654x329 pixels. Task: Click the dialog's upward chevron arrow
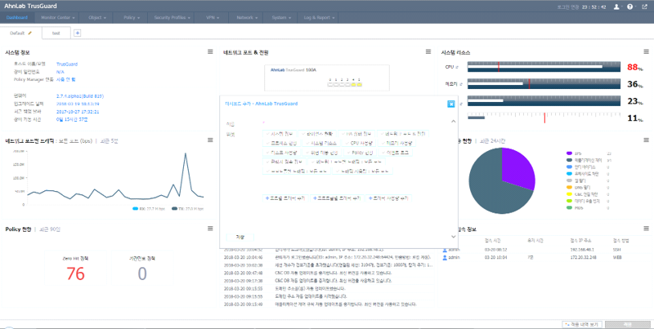[x=454, y=121]
